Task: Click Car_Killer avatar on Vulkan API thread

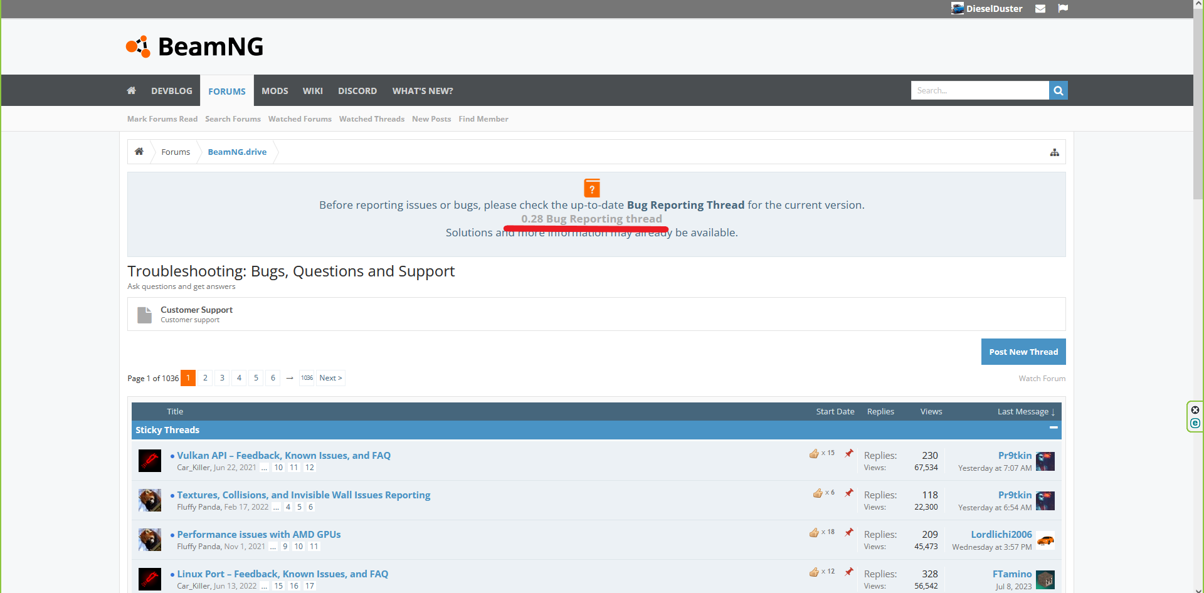Action: (150, 461)
